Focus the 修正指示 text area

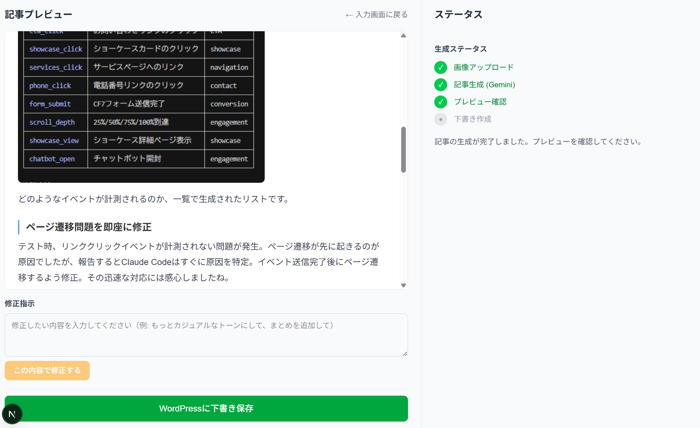(x=206, y=335)
